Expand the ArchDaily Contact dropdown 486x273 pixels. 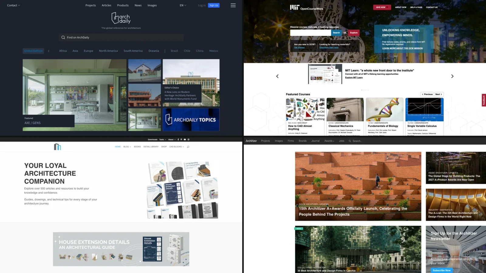(14, 5)
